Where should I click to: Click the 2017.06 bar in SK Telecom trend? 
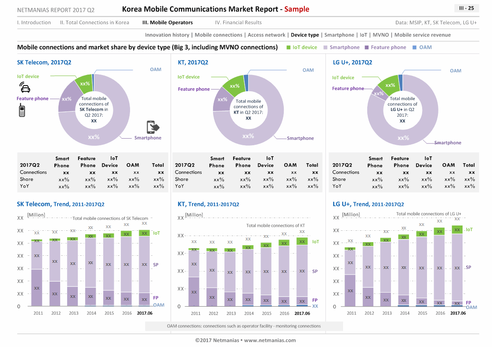(x=145, y=268)
